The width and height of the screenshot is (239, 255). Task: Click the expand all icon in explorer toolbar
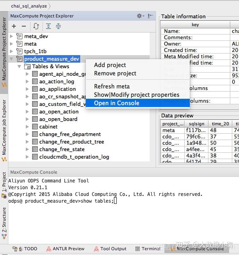click(x=48, y=26)
